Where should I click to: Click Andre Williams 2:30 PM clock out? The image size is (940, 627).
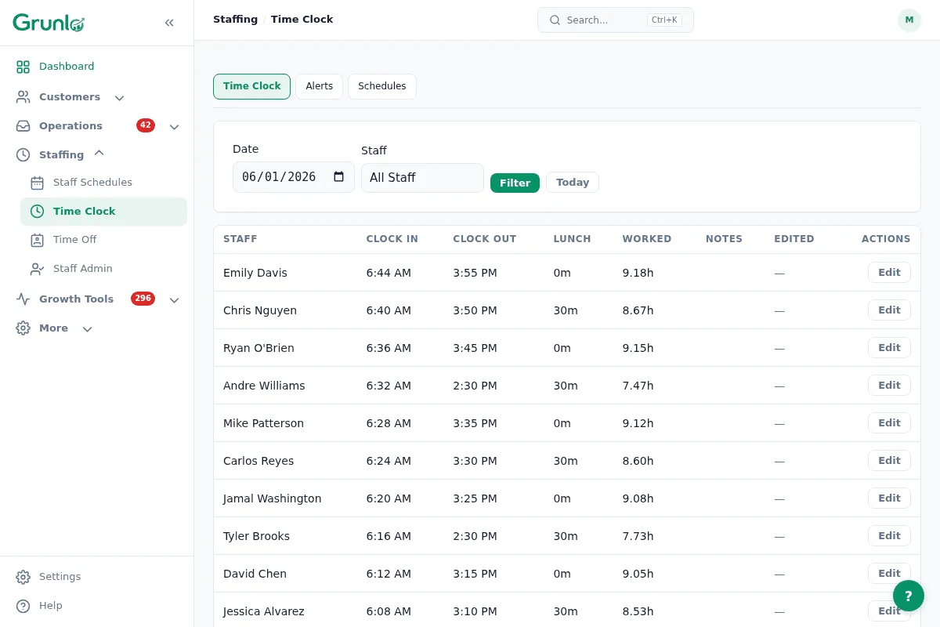(475, 386)
